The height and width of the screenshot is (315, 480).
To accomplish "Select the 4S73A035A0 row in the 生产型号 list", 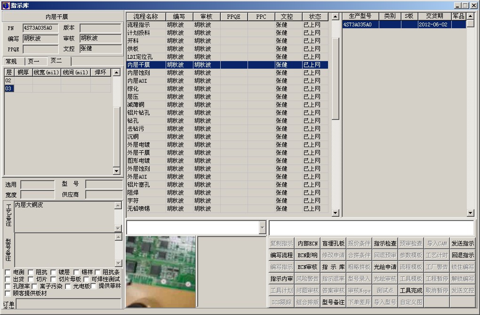I will pyautogui.click(x=404, y=24).
